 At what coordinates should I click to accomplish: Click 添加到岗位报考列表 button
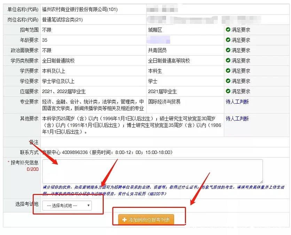point(146,220)
